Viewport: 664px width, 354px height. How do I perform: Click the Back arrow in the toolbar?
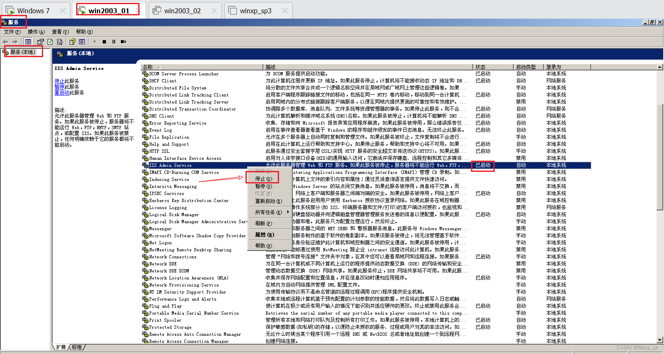tap(5, 42)
